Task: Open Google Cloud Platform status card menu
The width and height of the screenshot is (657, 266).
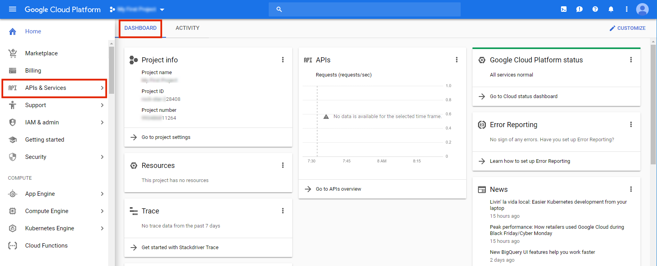Action: (631, 60)
